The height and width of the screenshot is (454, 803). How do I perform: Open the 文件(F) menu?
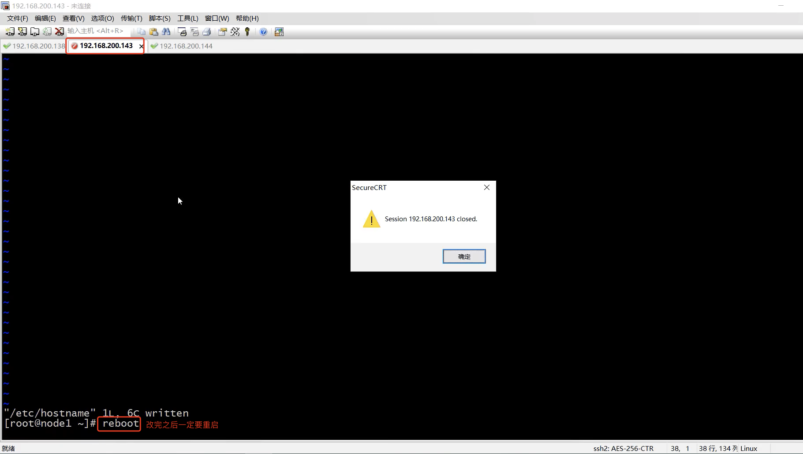[18, 19]
